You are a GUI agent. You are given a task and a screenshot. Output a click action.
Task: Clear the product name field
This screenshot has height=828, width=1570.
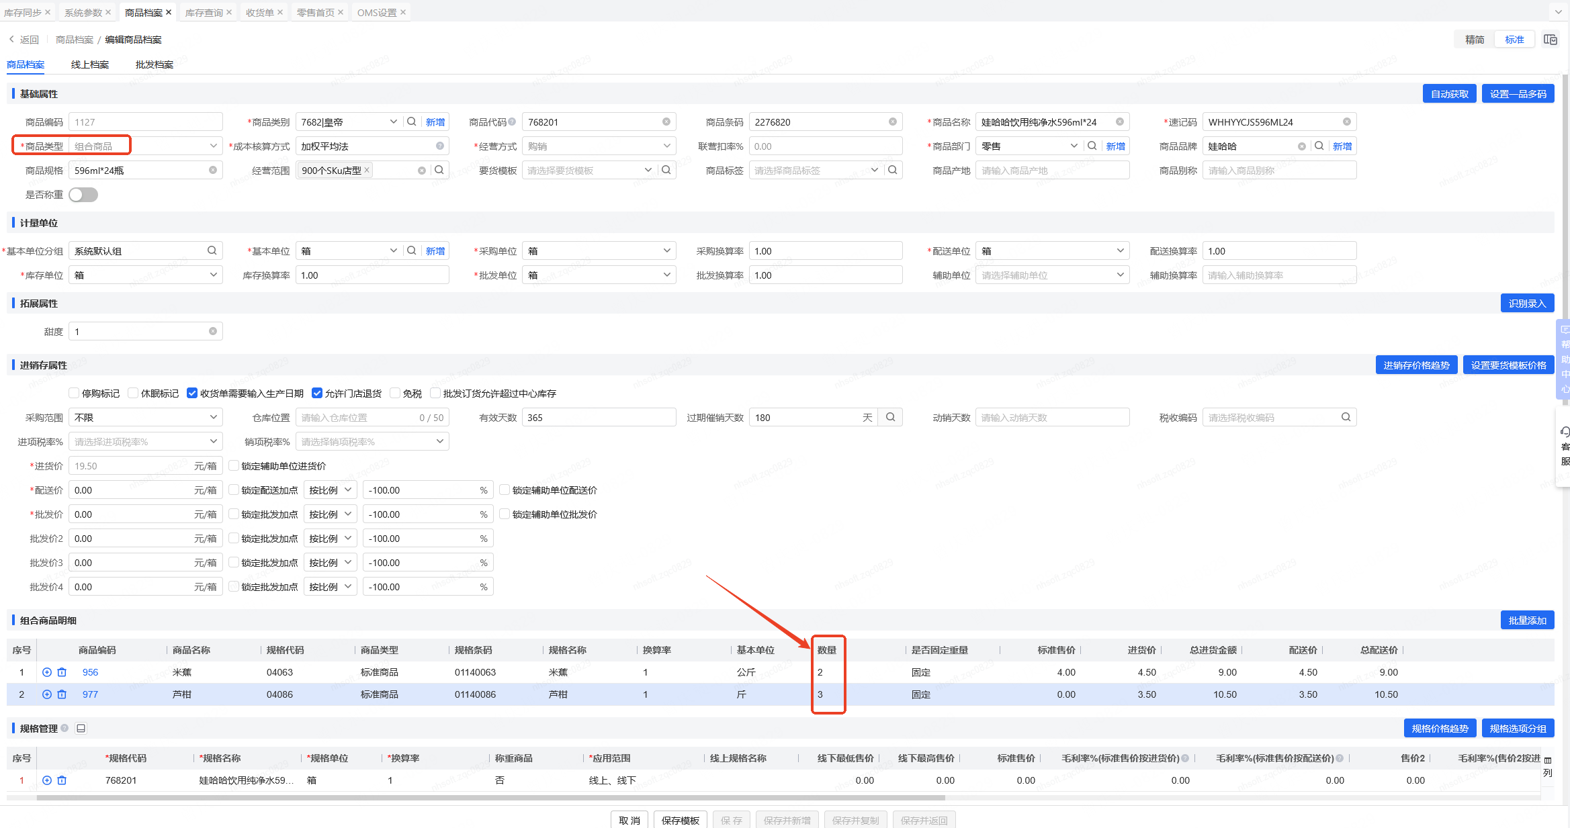click(x=1120, y=122)
